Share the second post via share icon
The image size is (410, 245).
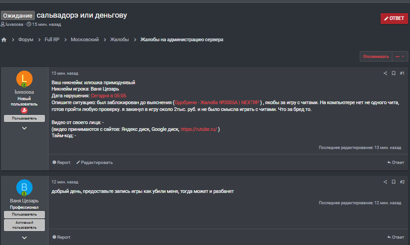[x=386, y=182]
